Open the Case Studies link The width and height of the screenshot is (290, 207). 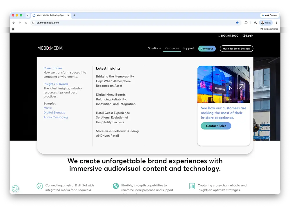(x=53, y=68)
